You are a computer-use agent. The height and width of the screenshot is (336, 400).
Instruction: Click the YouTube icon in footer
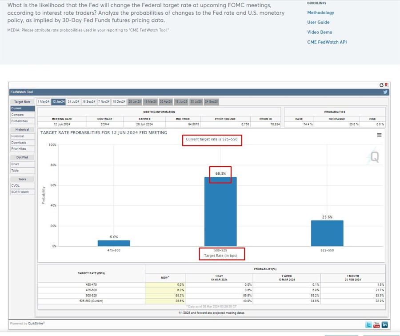[x=376, y=324]
